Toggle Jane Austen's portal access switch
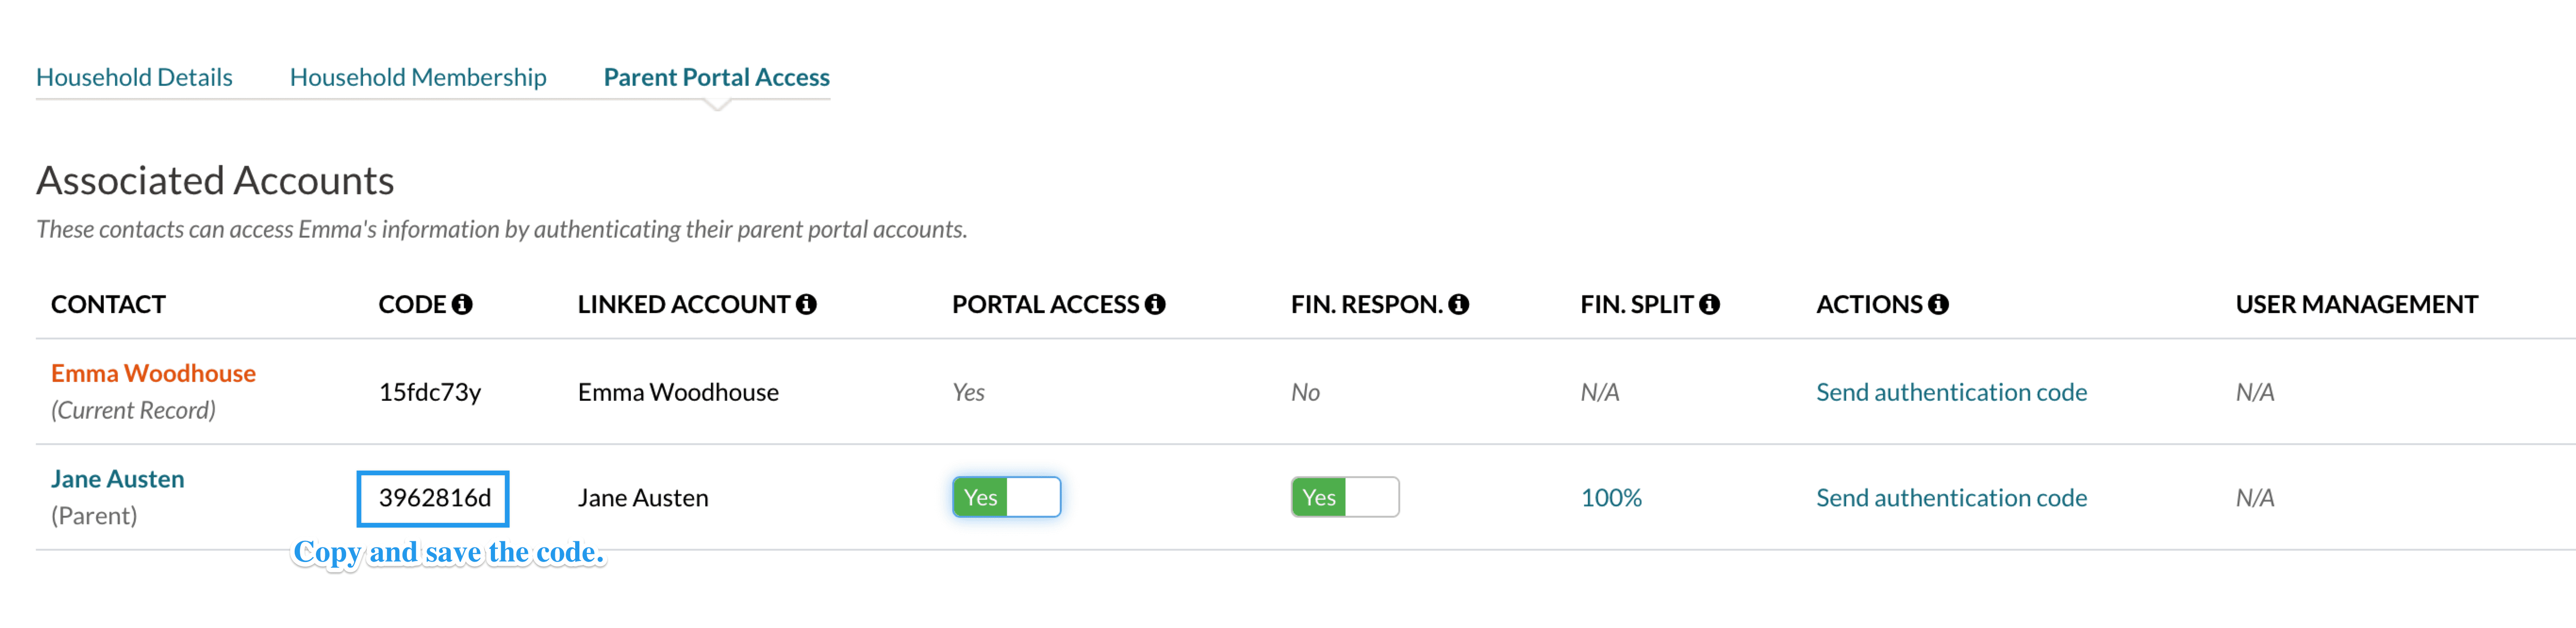Viewport: 2576px width, 628px height. pos(1006,497)
